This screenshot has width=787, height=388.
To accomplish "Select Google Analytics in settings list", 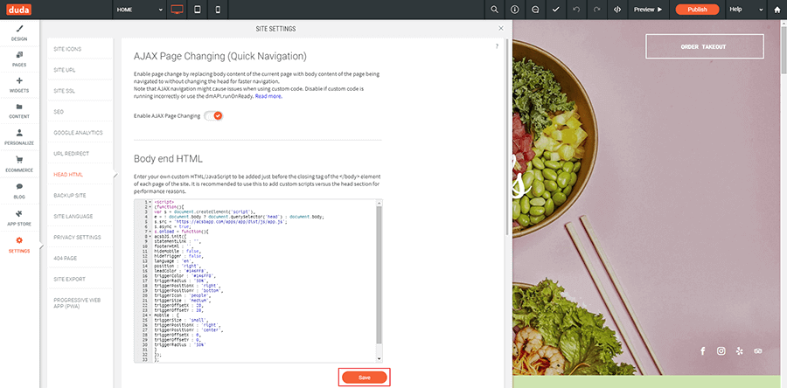I will click(x=77, y=132).
